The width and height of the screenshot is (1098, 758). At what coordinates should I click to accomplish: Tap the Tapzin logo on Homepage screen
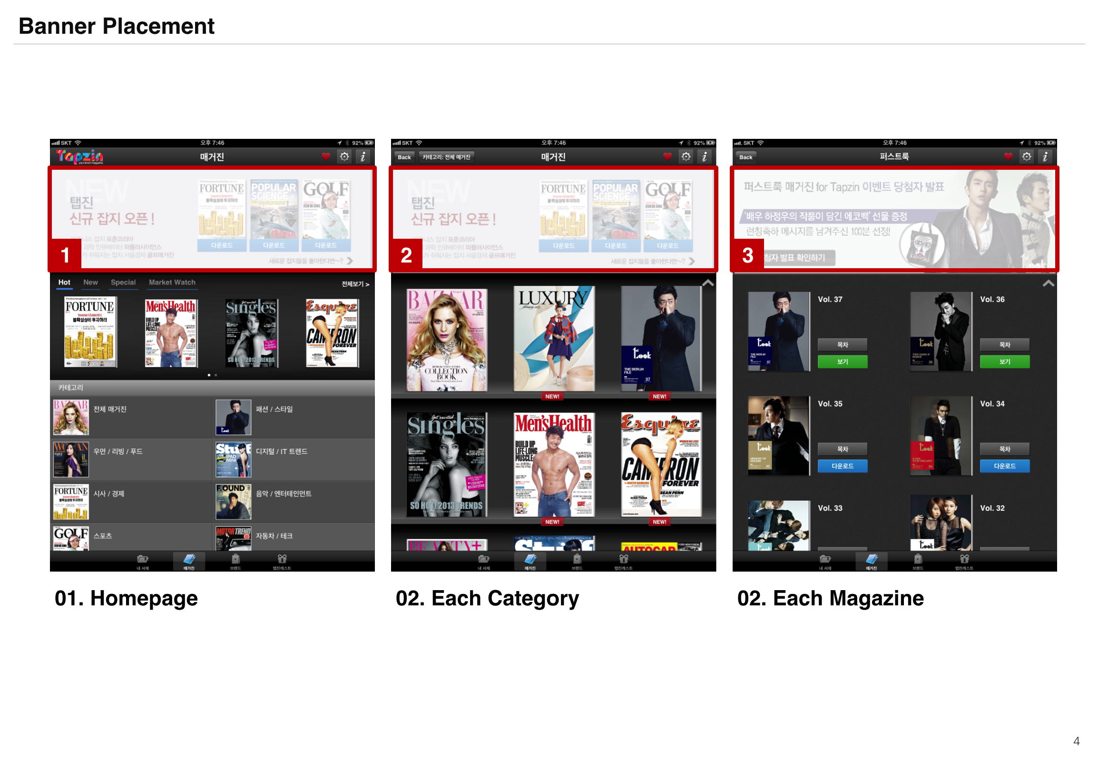(x=79, y=156)
